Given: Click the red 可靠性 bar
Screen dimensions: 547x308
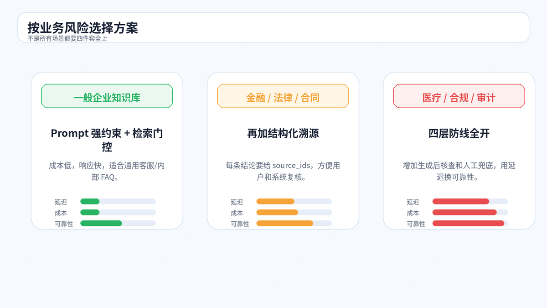Looking at the screenshot, I should pyautogui.click(x=470, y=224).
